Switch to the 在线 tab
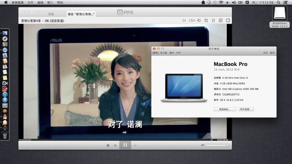The height and width of the screenshot is (164, 292). [51, 14]
